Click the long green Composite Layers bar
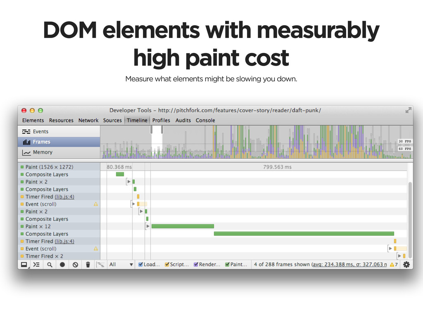Image resolution: width=423 pixels, height=317 pixels. (304, 234)
